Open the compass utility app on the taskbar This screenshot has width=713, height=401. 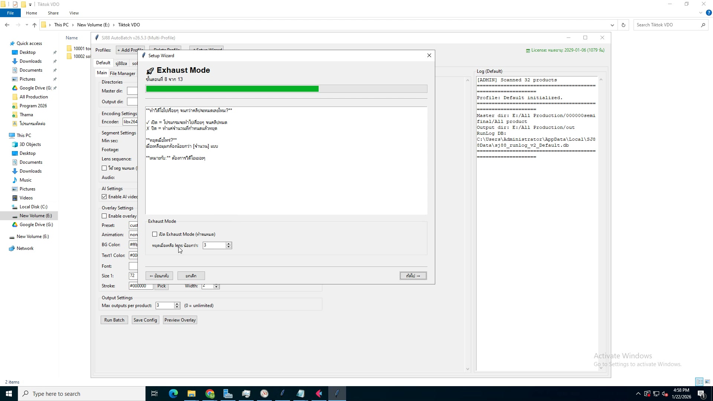click(264, 393)
